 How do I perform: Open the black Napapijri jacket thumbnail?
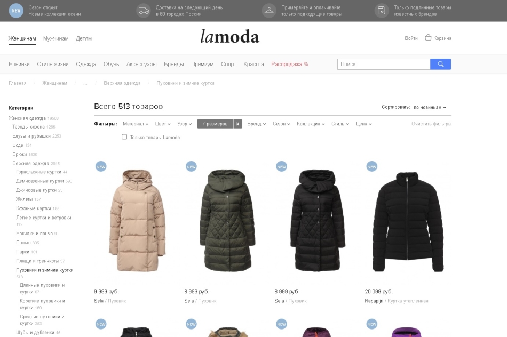coord(408,222)
